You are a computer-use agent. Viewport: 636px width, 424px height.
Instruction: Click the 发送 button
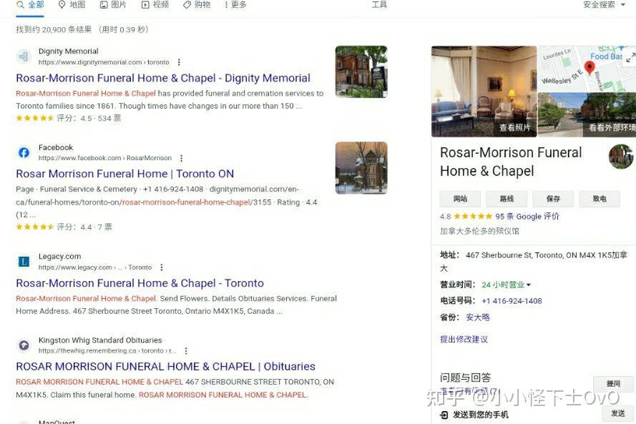pyautogui.click(x=617, y=413)
